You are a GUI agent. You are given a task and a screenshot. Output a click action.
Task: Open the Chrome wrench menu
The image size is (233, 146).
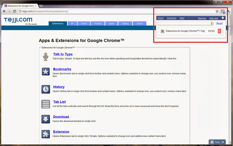(x=229, y=11)
